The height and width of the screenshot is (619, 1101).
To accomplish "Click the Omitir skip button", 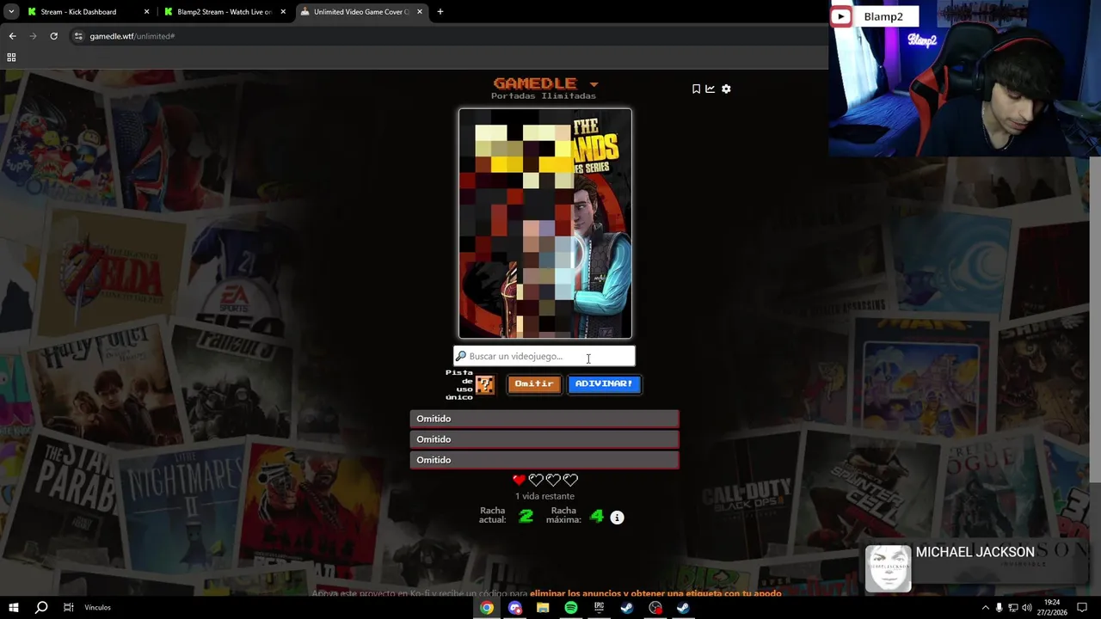I will click(534, 384).
